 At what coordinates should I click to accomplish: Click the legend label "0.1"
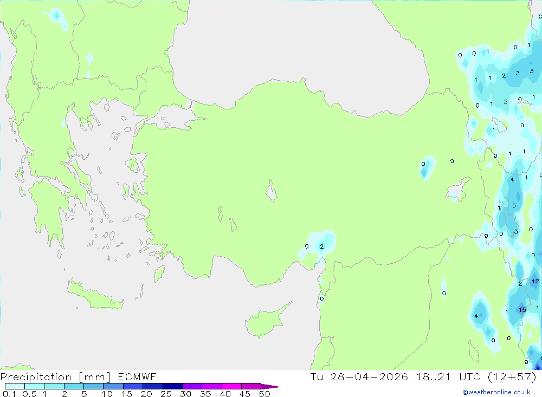point(9,394)
